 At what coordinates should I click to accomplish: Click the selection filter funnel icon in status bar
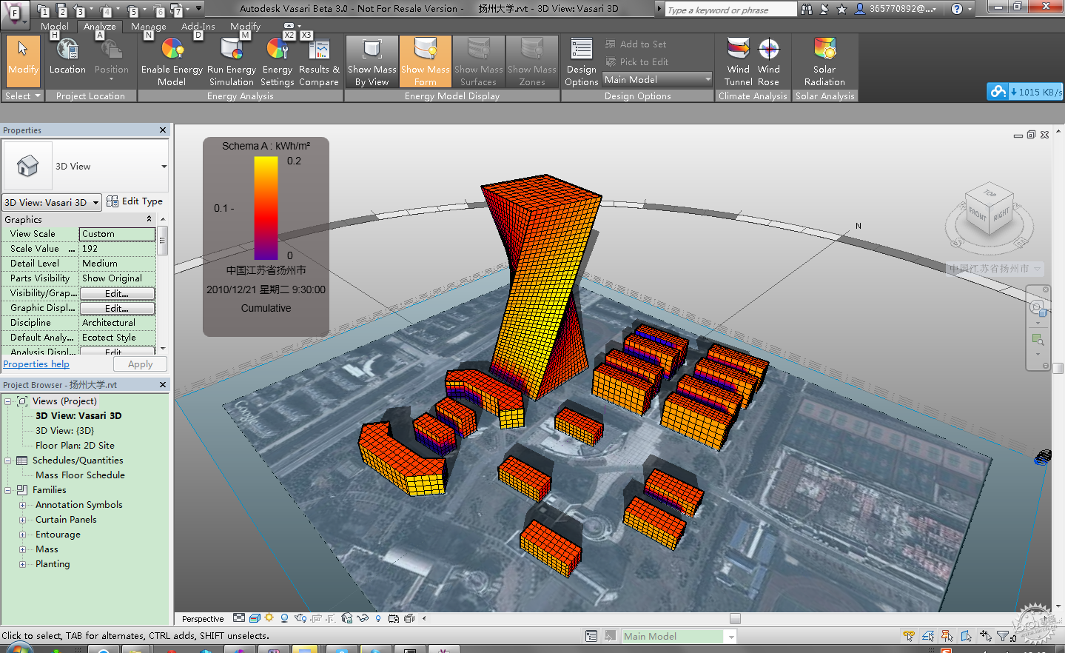coord(1004,636)
